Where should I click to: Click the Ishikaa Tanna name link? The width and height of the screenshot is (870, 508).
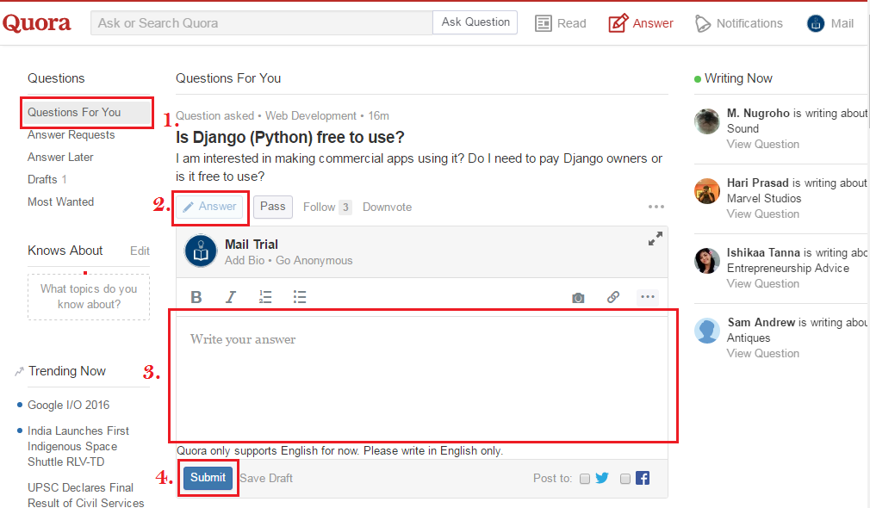[763, 253]
